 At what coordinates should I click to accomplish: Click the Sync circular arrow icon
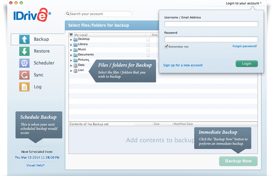25,75
